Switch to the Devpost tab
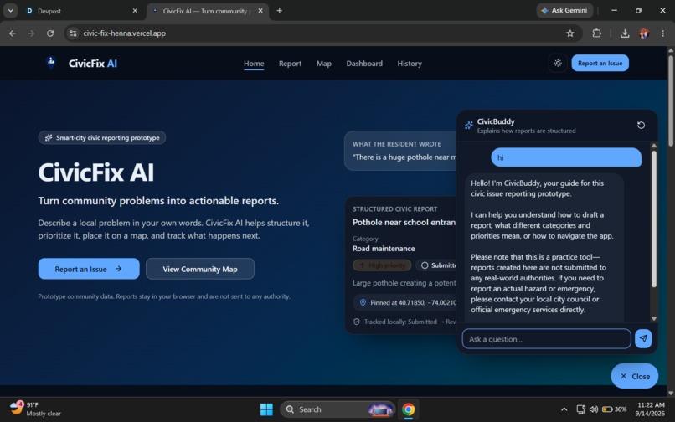 coord(81,11)
